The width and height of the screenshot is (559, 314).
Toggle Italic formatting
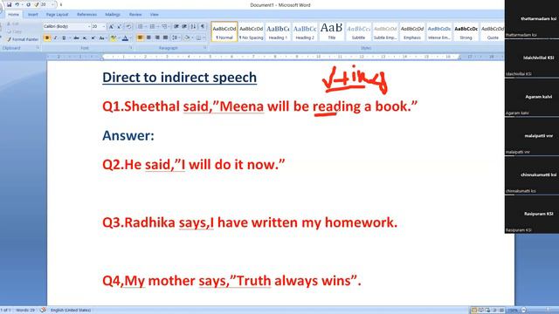pyautogui.click(x=55, y=38)
